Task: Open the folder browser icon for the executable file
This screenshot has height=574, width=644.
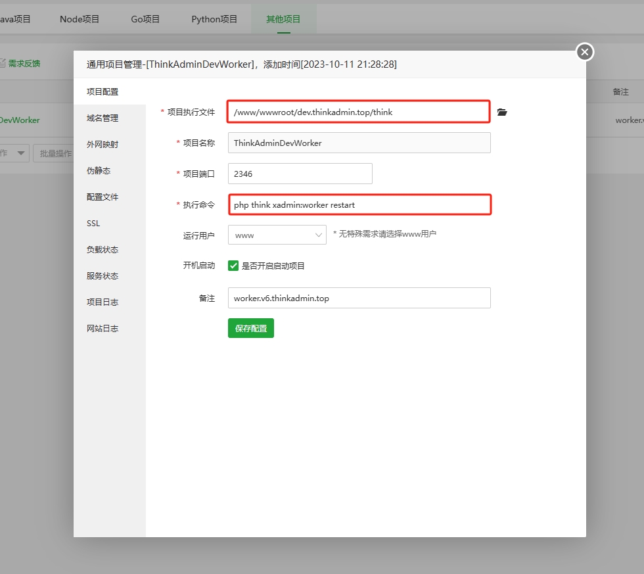Action: tap(502, 112)
